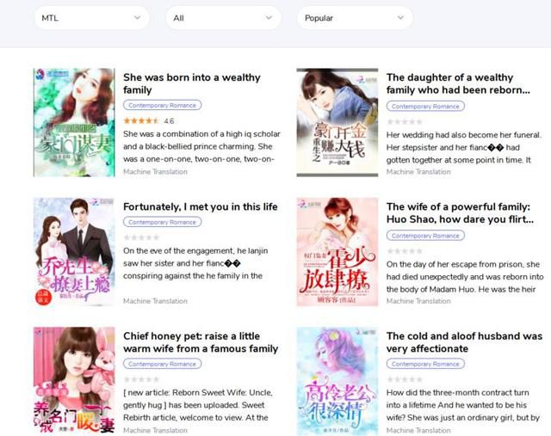
Task: Select 'Fortunately, I met you in this life' cover
Action: pos(74,252)
